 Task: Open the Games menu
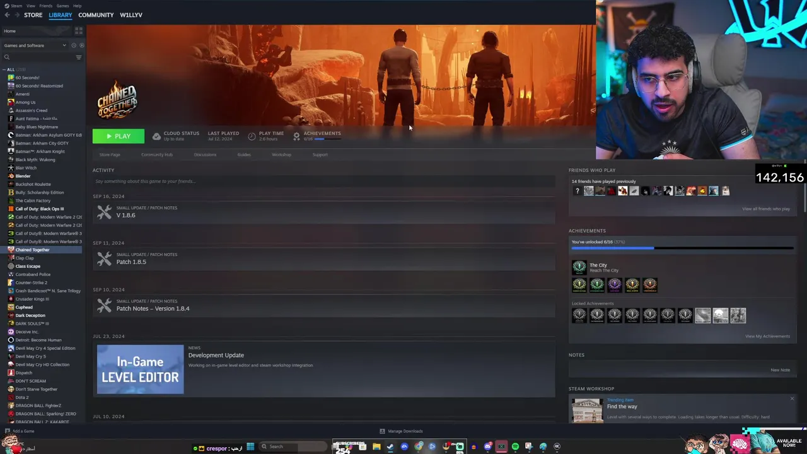62,6
